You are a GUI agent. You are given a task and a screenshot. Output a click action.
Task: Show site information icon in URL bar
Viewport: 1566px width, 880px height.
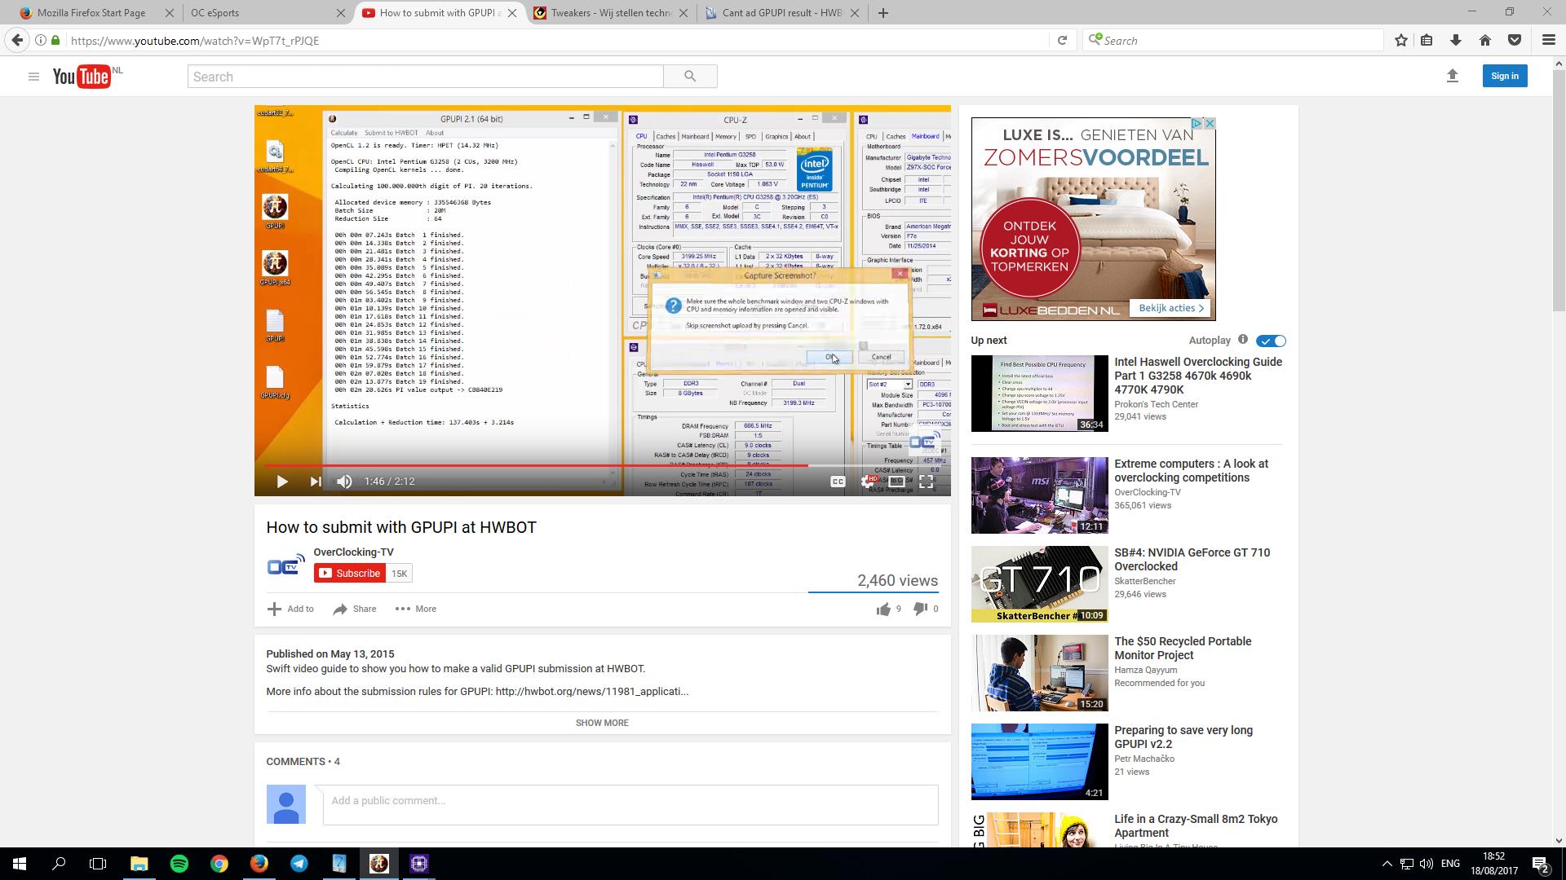pyautogui.click(x=41, y=40)
